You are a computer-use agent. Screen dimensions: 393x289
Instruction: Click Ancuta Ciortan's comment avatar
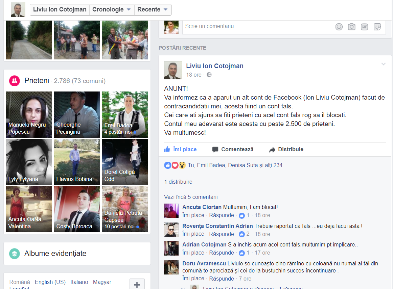171,211
